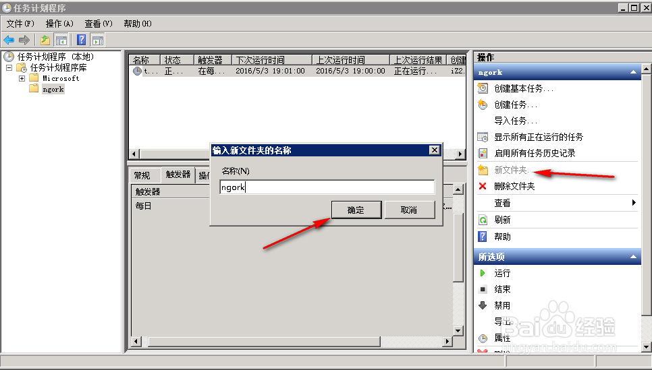Switch to the 触发器 tab
Image resolution: width=652 pixels, height=370 pixels.
click(178, 175)
